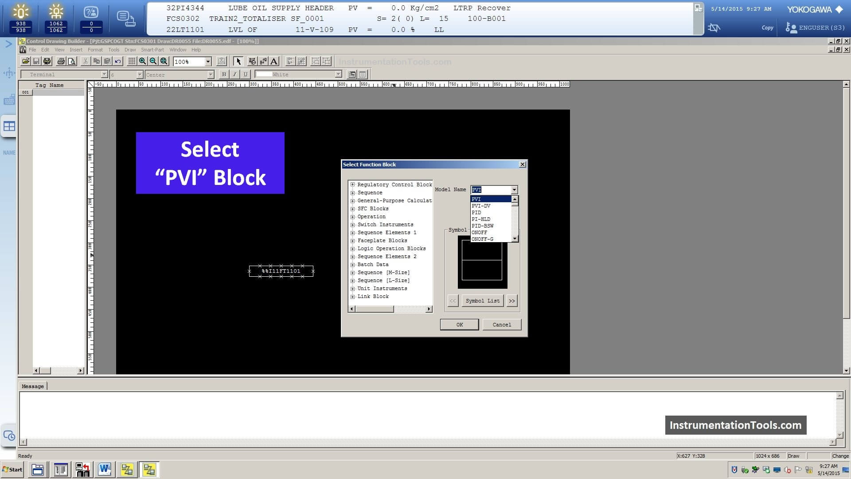Click the copy icon in toolbar

click(x=96, y=62)
